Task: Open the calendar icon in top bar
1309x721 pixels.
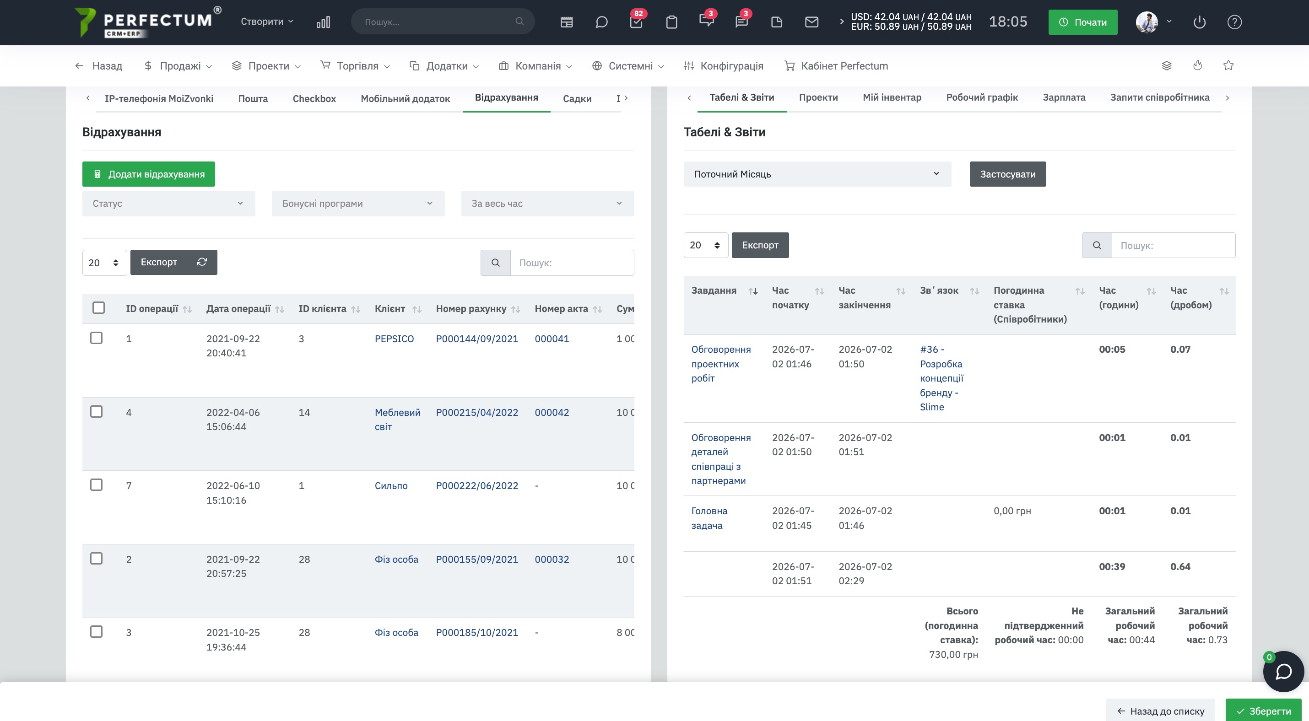Action: (567, 22)
